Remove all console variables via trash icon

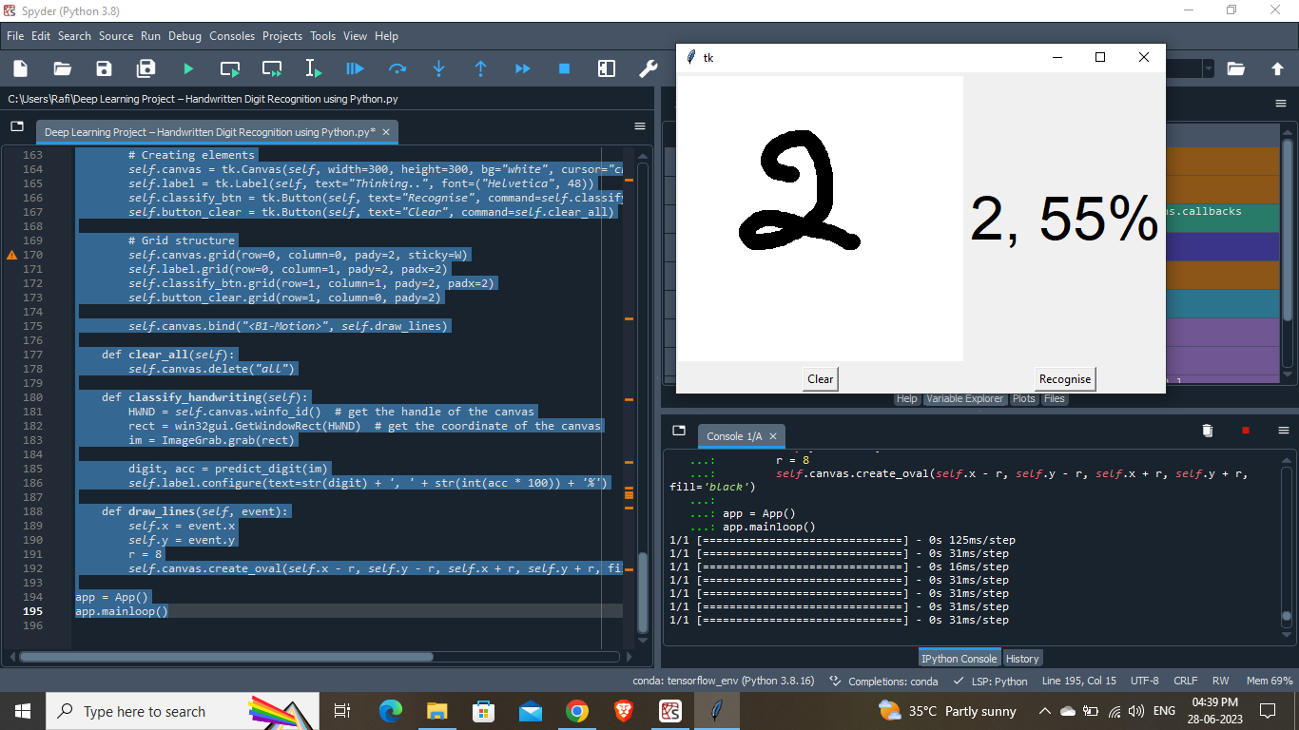(x=1207, y=430)
